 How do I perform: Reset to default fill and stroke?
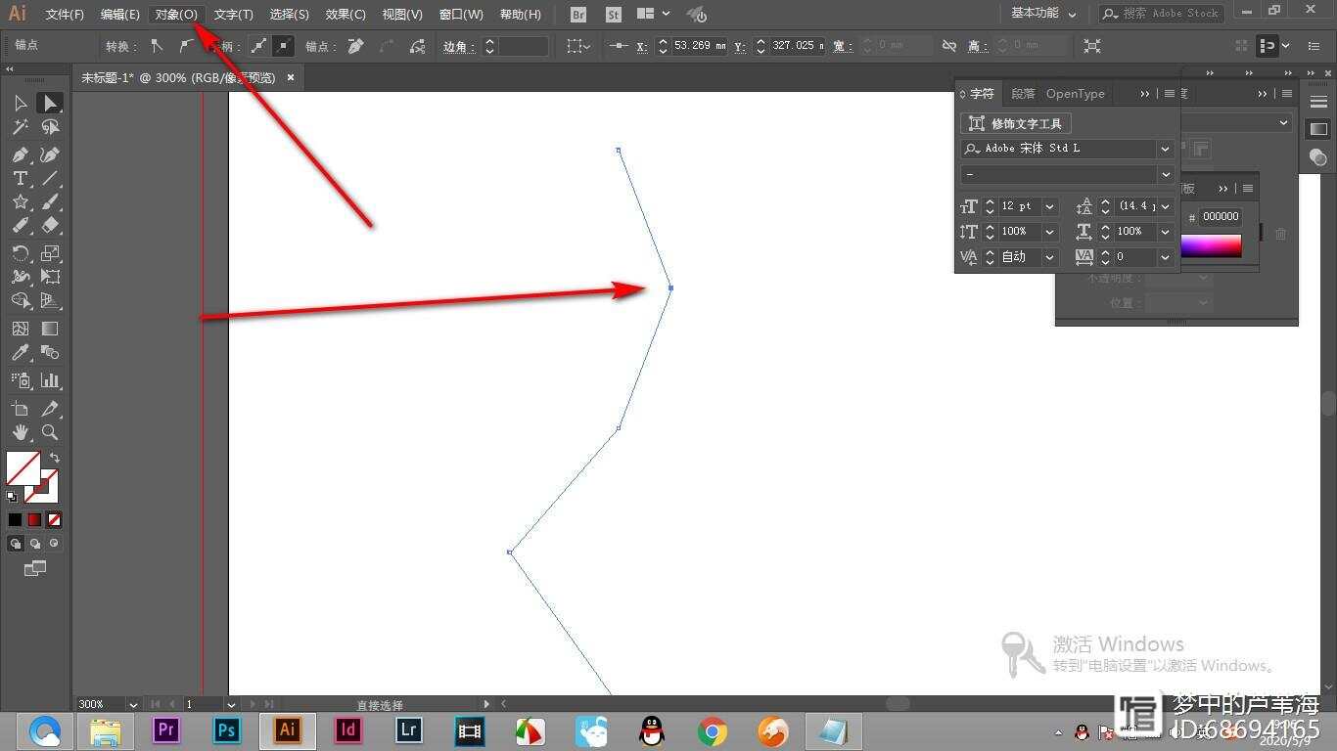(12, 497)
